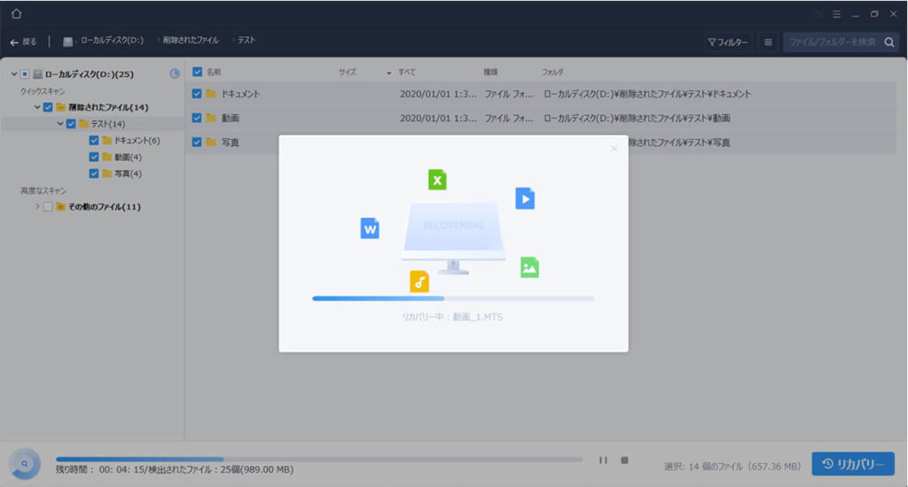Uncheck テスト(14) in the tree
Image resolution: width=908 pixels, height=487 pixels.
[71, 124]
